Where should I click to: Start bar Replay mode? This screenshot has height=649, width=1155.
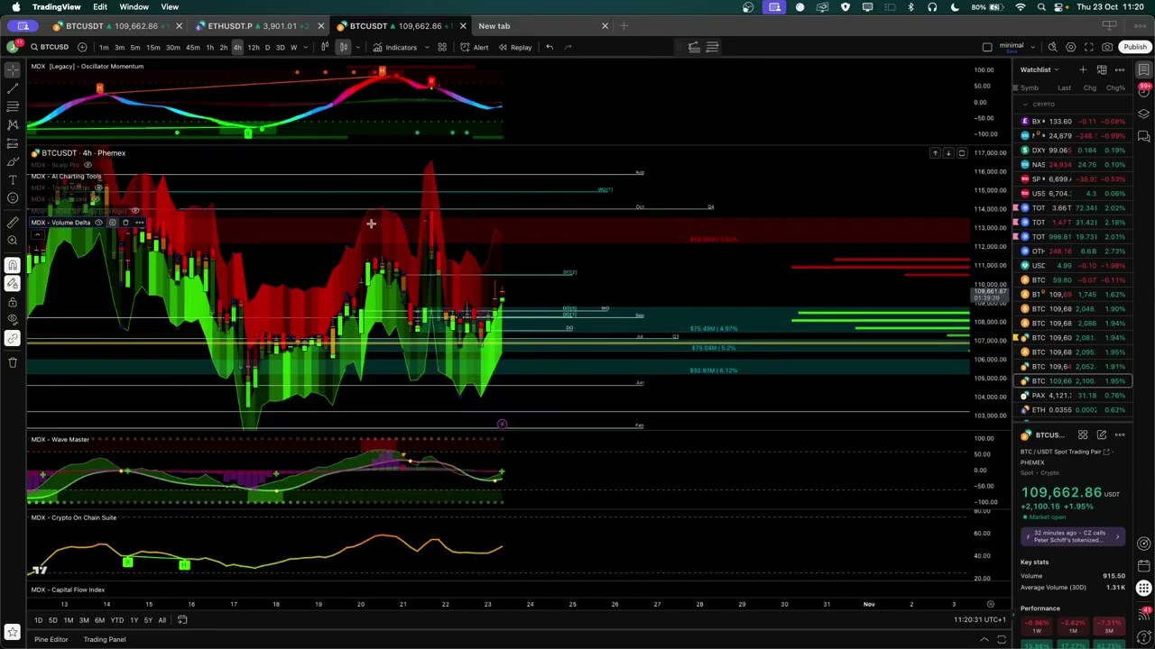514,47
